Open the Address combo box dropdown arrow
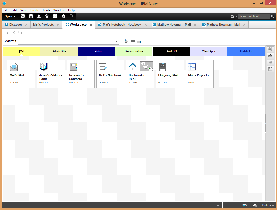Viewport: 277px width, 210px height. (x=117, y=42)
